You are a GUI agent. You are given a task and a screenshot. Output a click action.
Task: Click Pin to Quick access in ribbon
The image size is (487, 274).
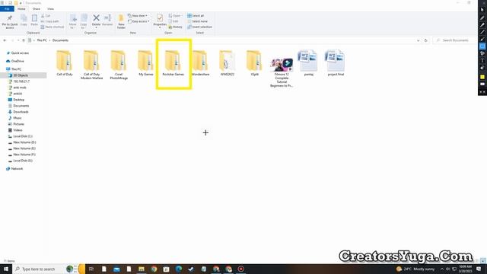pos(10,21)
